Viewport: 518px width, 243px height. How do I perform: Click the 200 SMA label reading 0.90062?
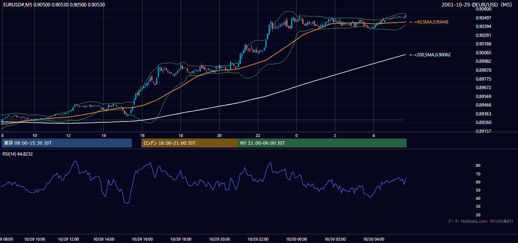(x=430, y=55)
